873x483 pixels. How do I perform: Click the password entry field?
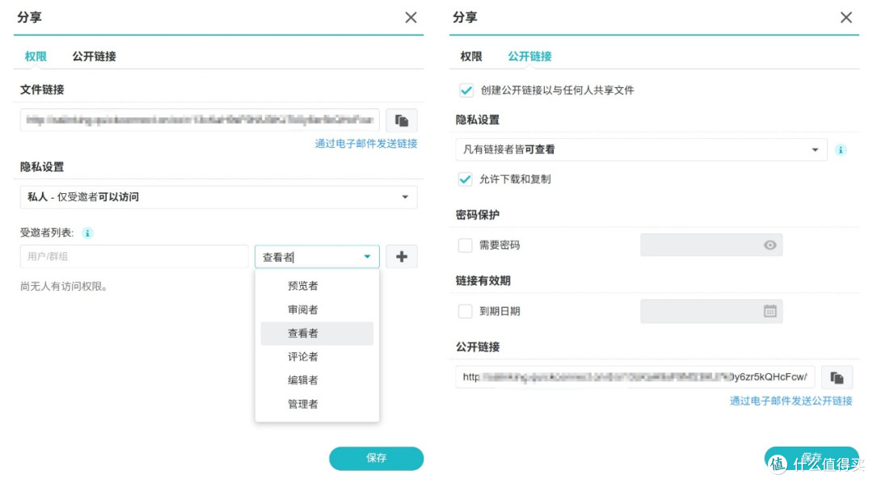click(x=711, y=245)
